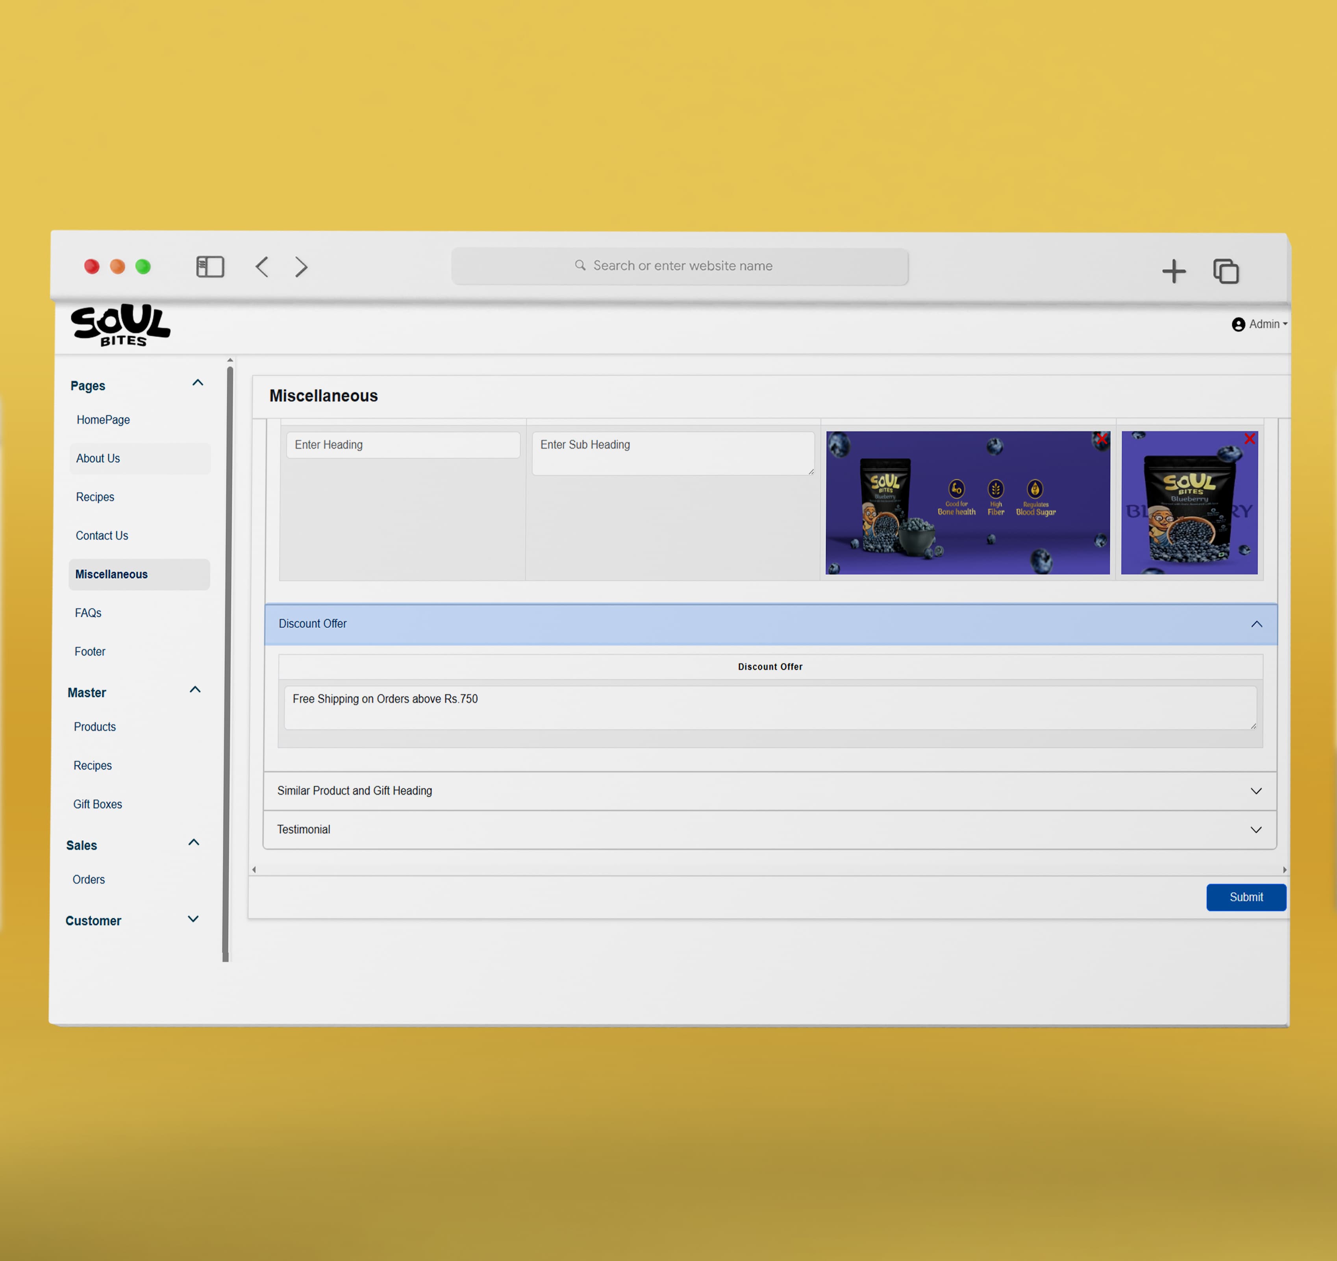
Task: Collapse the Master sidebar section
Action: coord(195,690)
